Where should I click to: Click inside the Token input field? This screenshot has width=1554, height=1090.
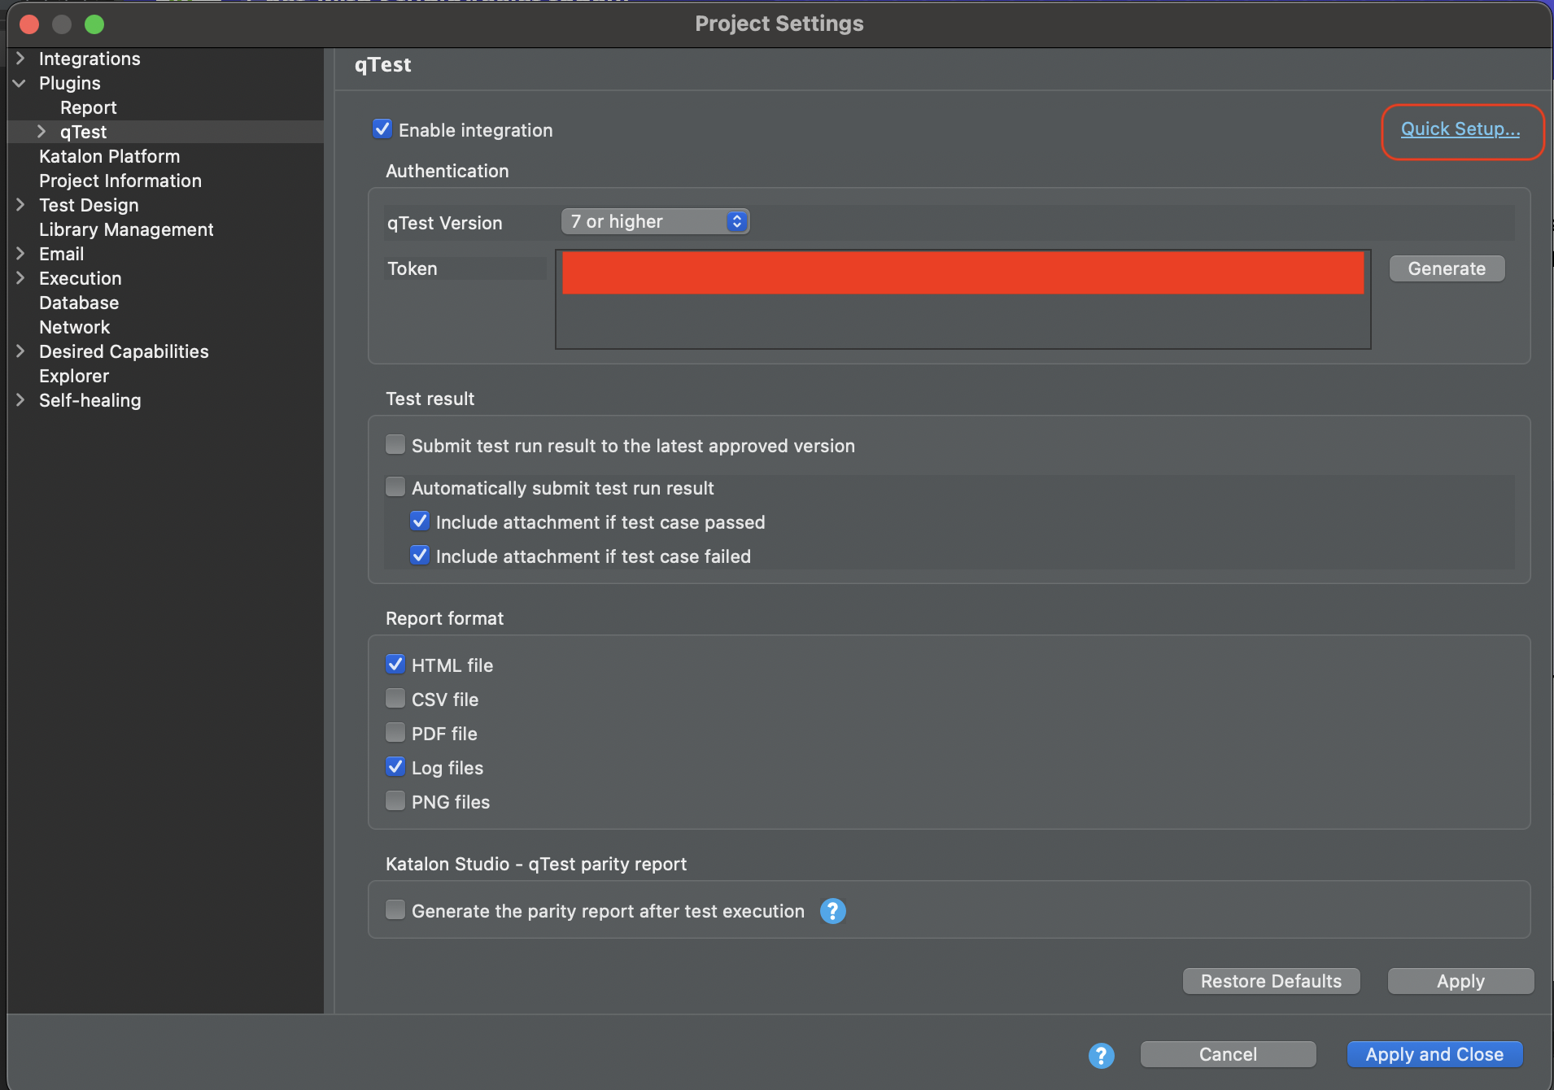[x=960, y=272]
